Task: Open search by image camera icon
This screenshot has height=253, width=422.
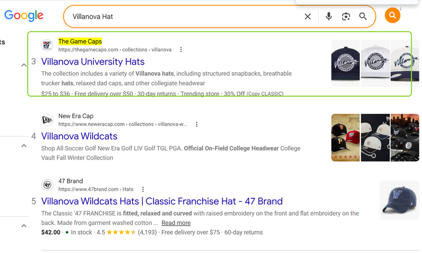Action: coord(346,17)
